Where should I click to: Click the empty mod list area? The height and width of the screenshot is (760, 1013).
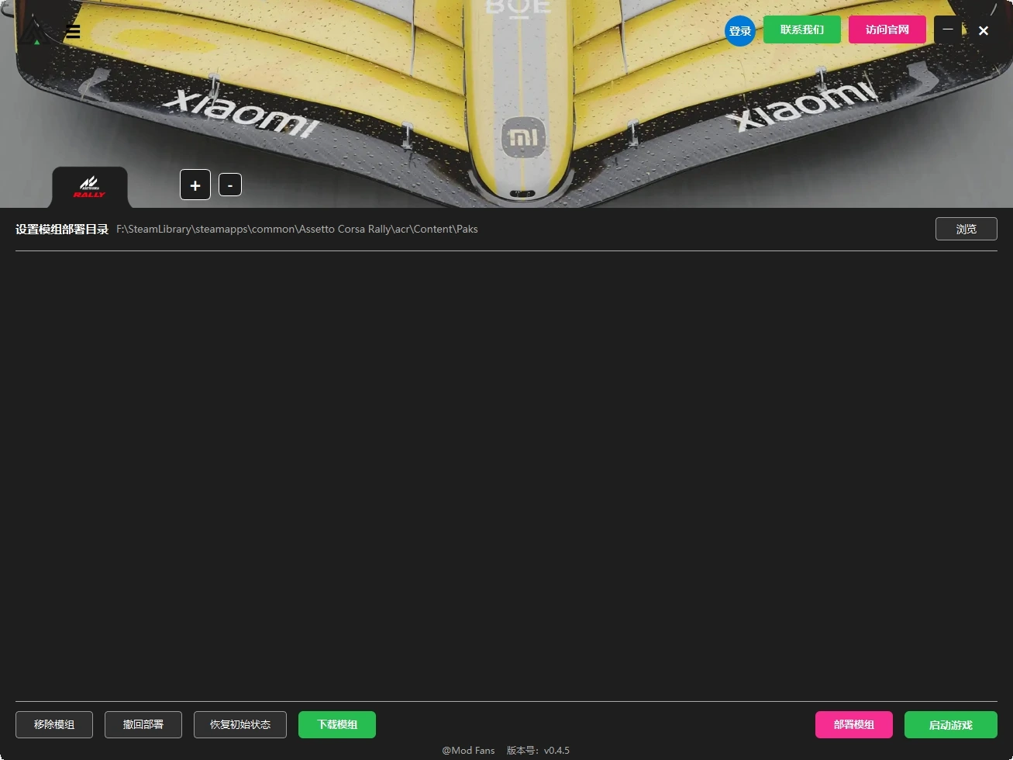tap(506, 473)
